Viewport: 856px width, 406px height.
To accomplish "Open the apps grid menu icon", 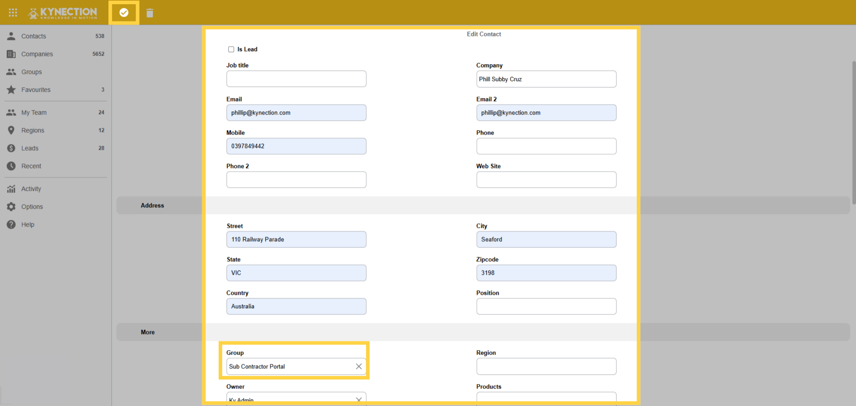I will pos(13,13).
